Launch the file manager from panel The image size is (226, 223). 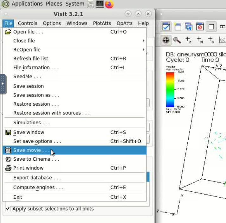pyautogui.click(x=91, y=4)
